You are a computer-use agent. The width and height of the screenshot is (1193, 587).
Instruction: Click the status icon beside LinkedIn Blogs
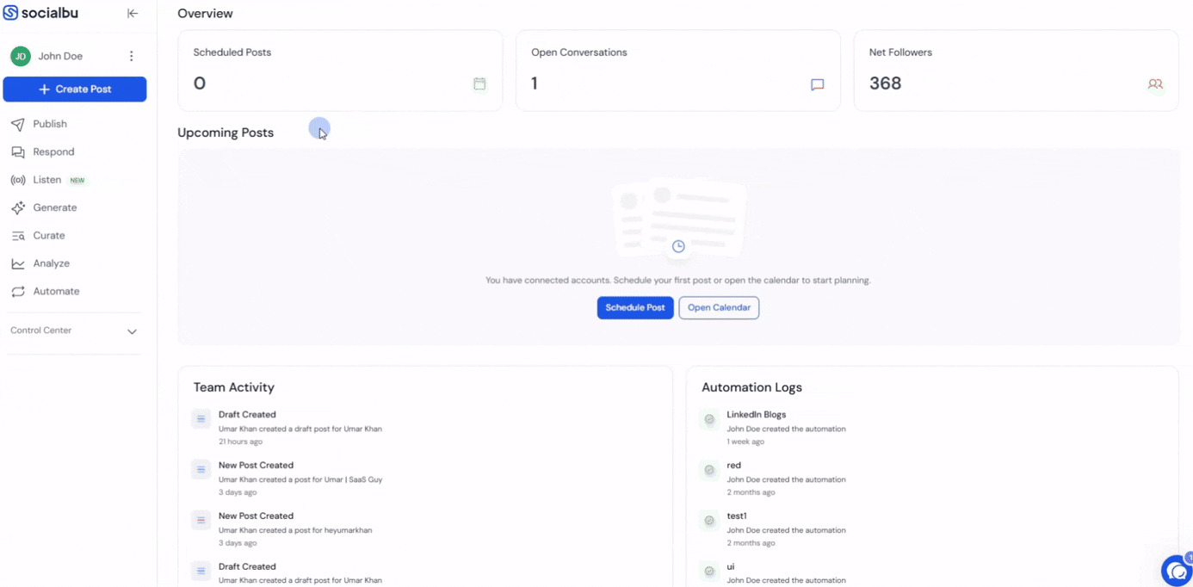pos(709,419)
